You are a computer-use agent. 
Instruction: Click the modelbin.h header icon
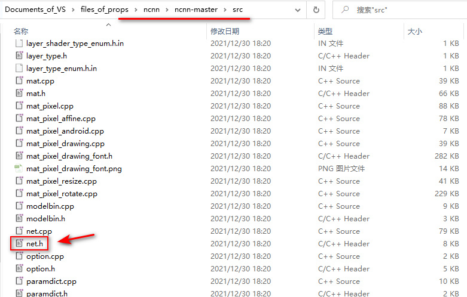pos(19,219)
